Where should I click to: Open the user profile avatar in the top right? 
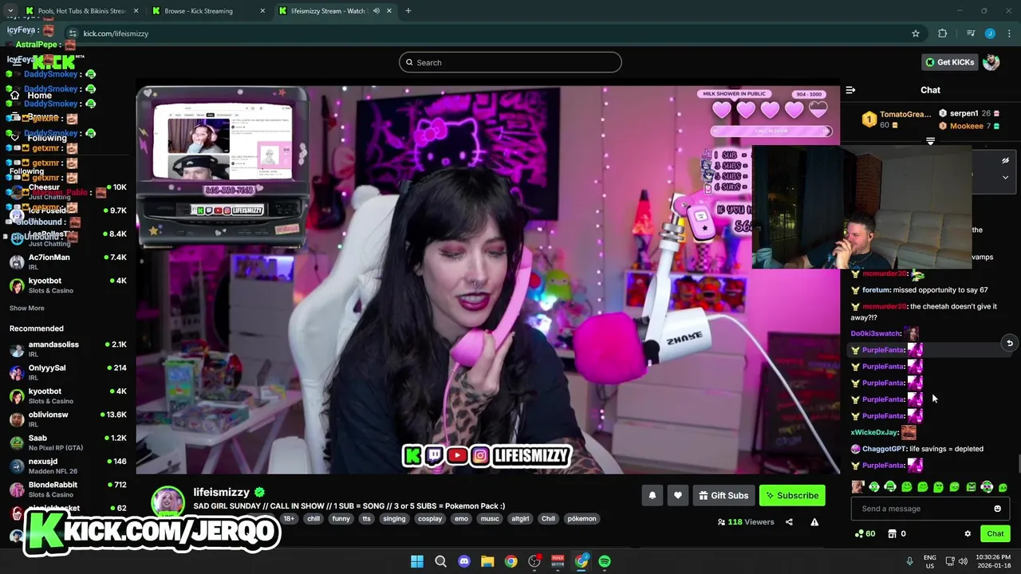[x=991, y=62]
